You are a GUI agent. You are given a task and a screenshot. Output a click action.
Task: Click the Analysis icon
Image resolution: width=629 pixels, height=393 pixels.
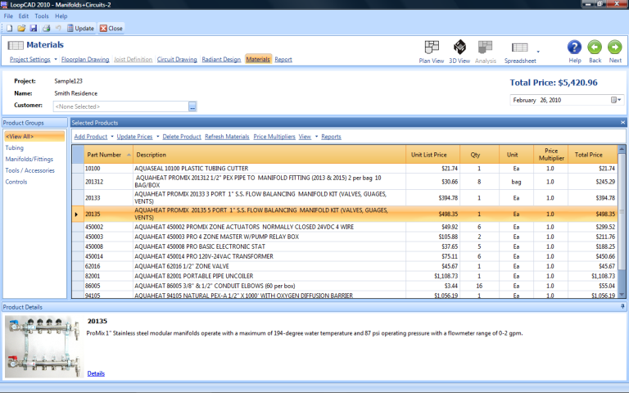tap(486, 52)
